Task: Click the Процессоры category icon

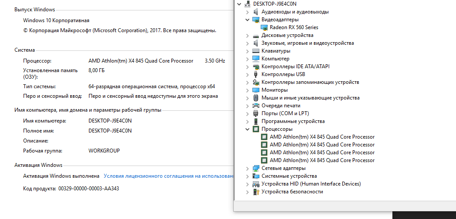Action: point(256,129)
